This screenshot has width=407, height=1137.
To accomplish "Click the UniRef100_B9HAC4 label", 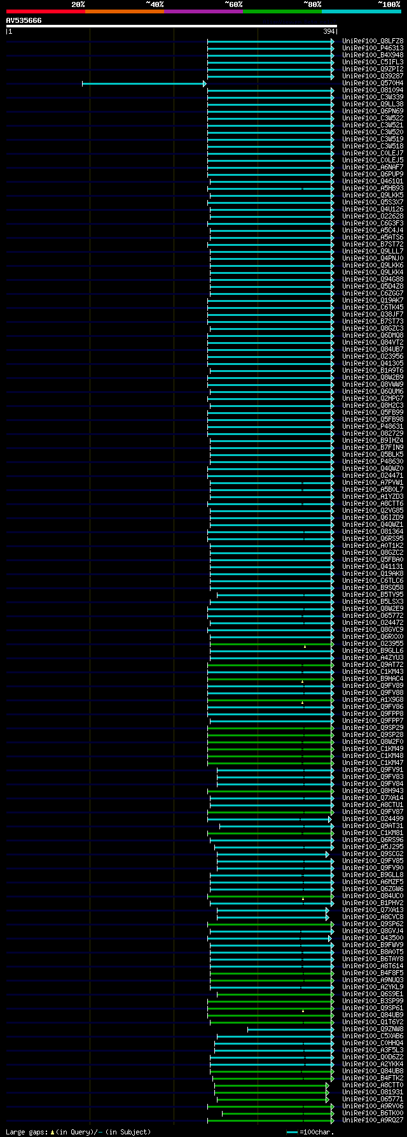I will [373, 678].
